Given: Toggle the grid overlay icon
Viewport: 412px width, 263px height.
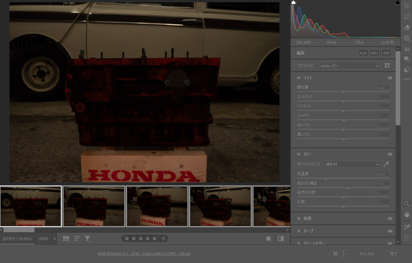Looking at the screenshot, I should click(407, 238).
